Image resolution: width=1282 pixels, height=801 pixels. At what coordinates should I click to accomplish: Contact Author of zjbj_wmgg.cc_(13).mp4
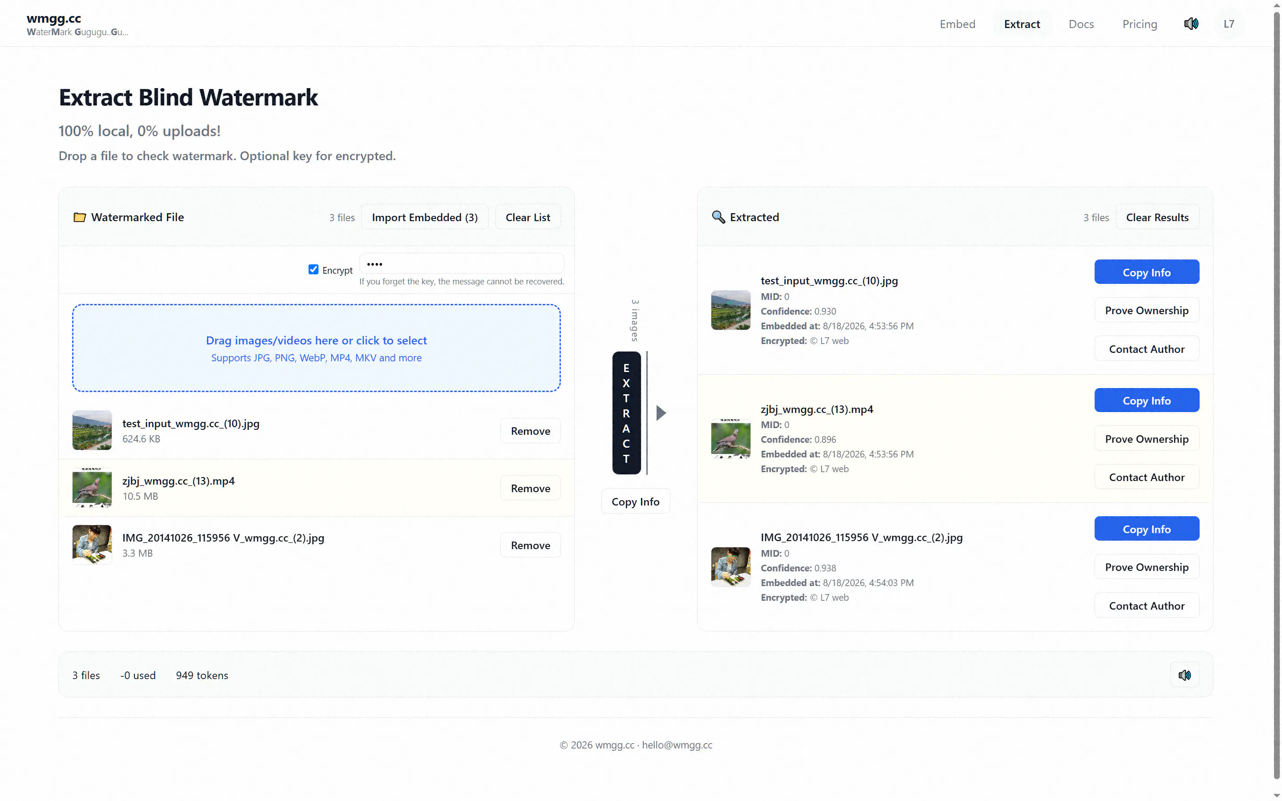click(1146, 477)
